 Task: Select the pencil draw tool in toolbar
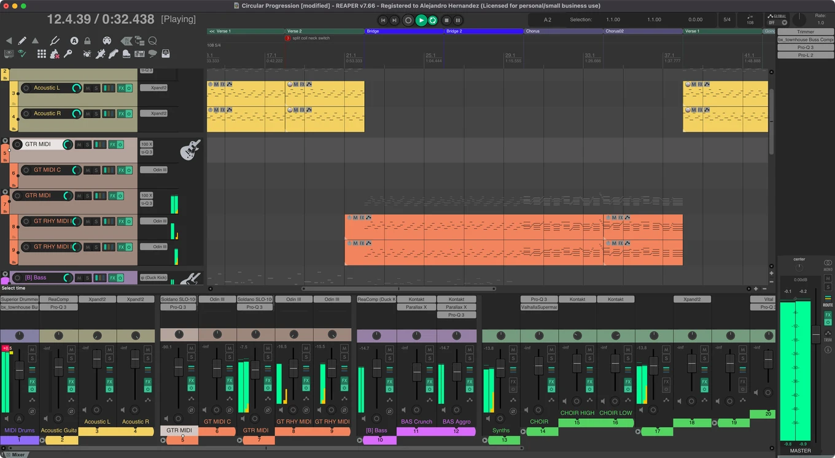[22, 40]
